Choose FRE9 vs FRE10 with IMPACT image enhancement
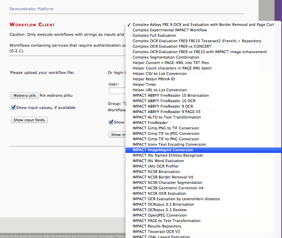282x238 pixels. (x=203, y=52)
